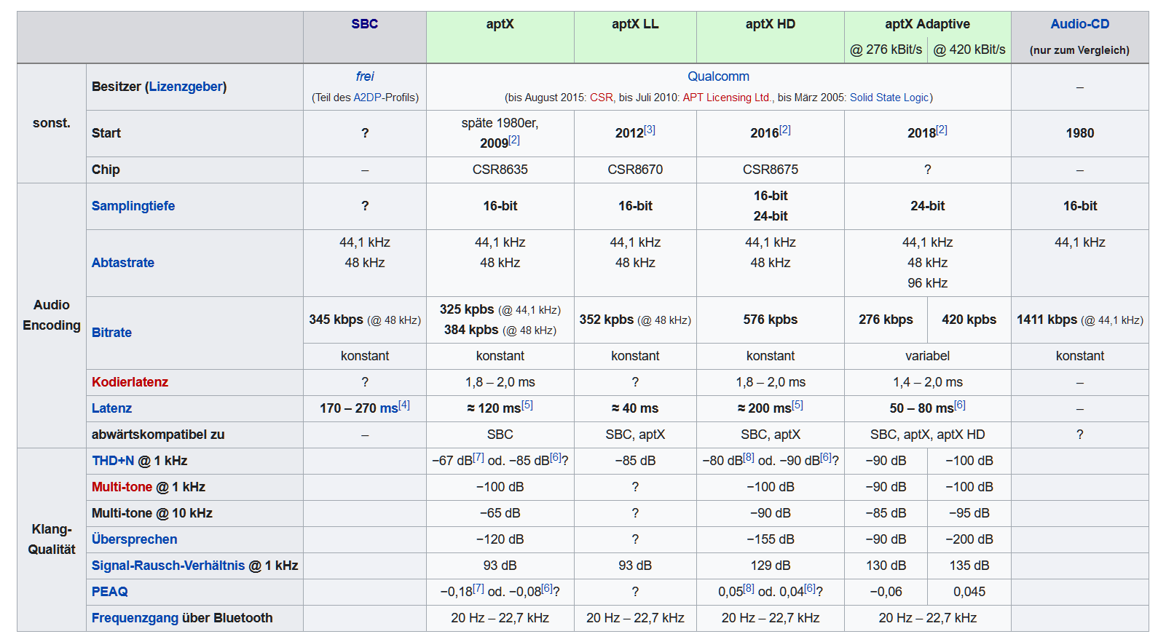Click the red Multi-tone link at 1 kHz
This screenshot has width=1158, height=642.
(x=122, y=487)
